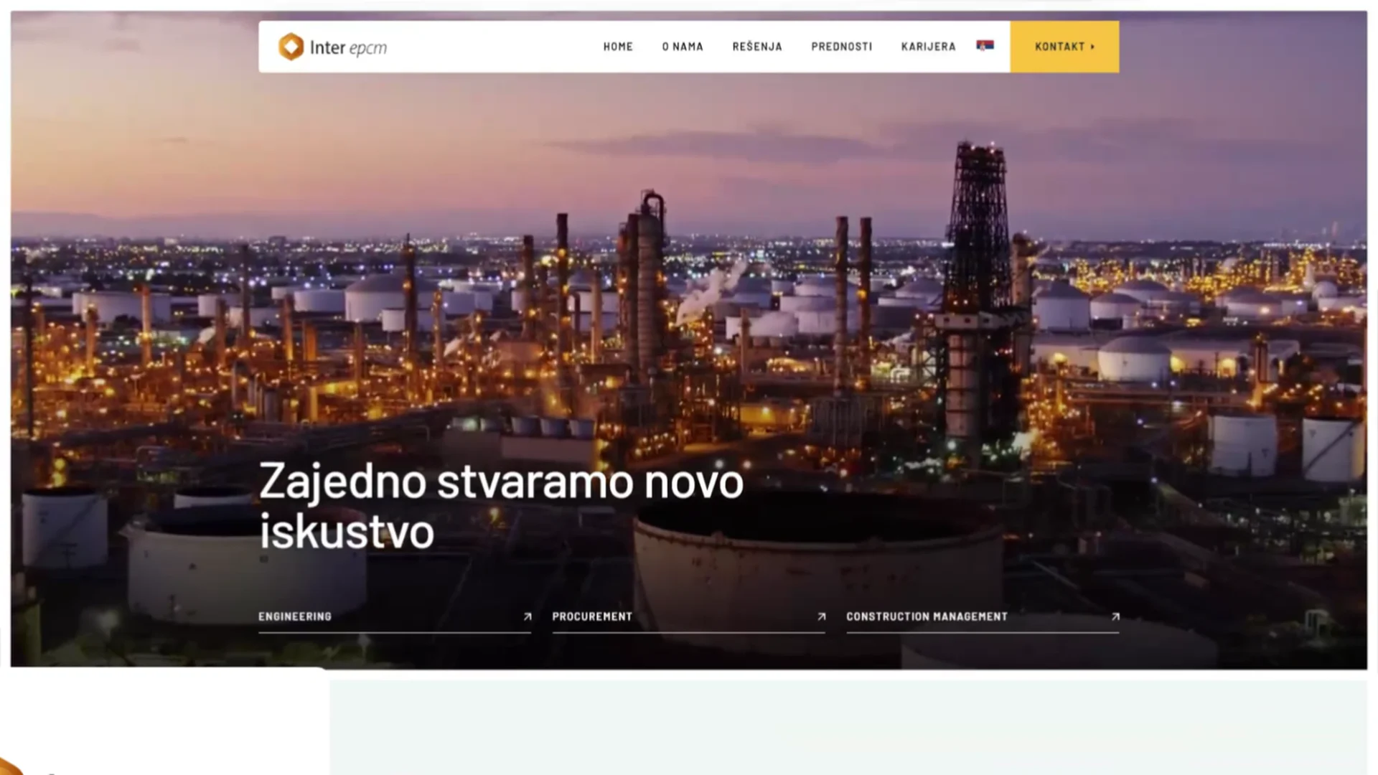Click the Inter epcm hexagon logo
This screenshot has height=775, width=1378.
291,47
